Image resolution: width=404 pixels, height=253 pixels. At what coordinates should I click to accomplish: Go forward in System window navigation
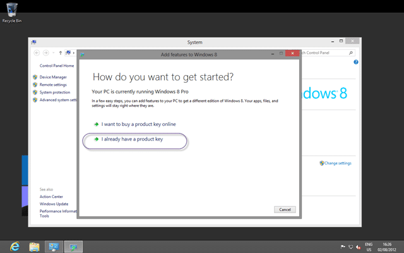click(x=46, y=52)
